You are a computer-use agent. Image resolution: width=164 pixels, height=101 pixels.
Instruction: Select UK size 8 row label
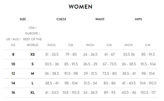[x=13, y=54]
